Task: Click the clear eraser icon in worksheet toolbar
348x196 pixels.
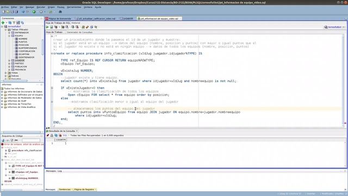Action: (87, 27)
